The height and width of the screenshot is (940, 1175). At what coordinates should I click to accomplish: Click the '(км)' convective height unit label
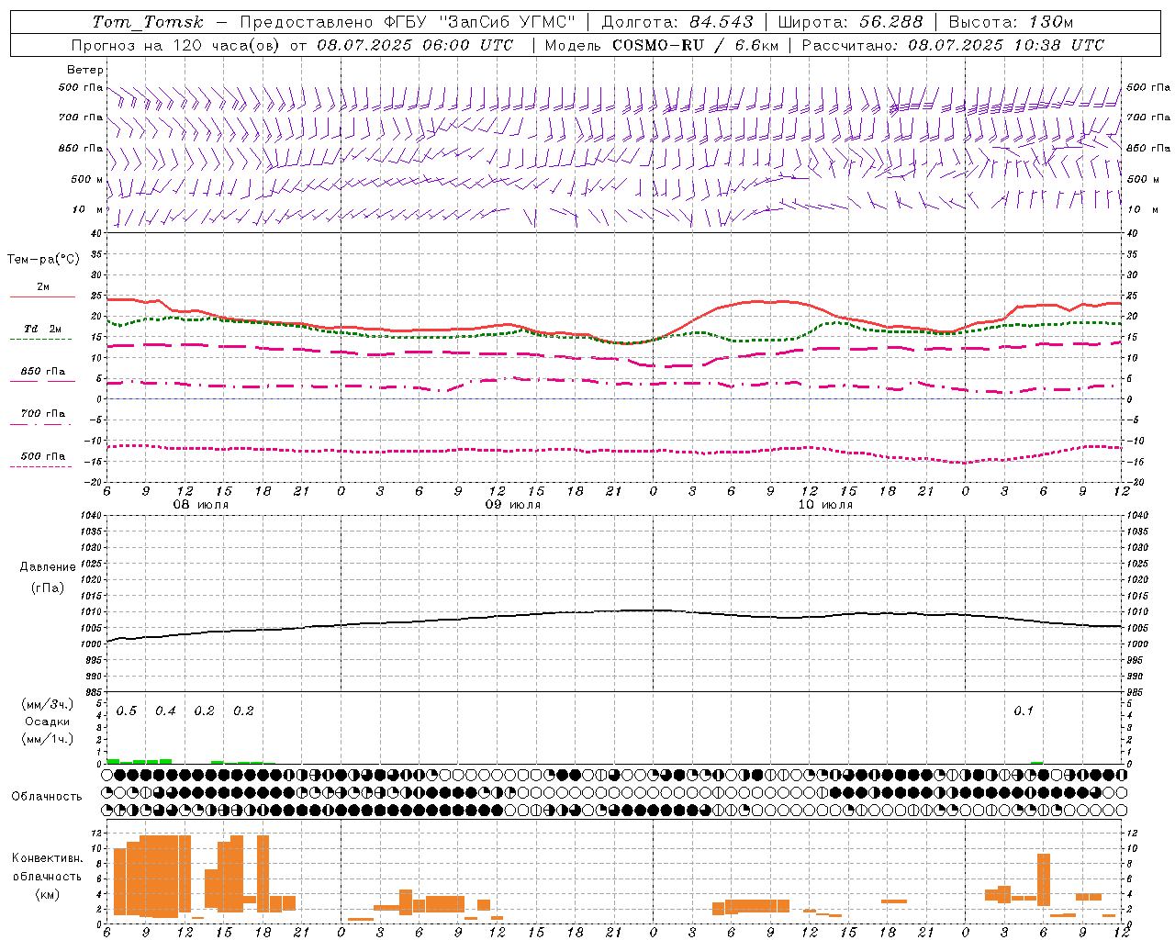pyautogui.click(x=47, y=894)
